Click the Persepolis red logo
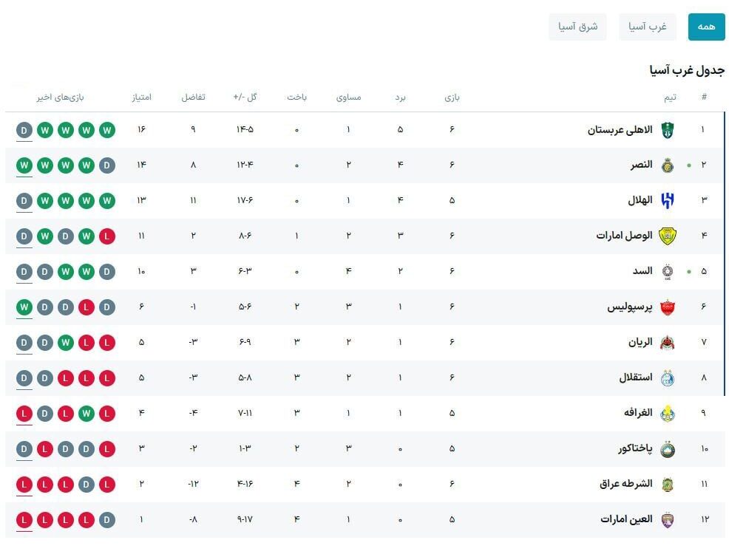This screenshot has height=554, width=729. (668, 307)
